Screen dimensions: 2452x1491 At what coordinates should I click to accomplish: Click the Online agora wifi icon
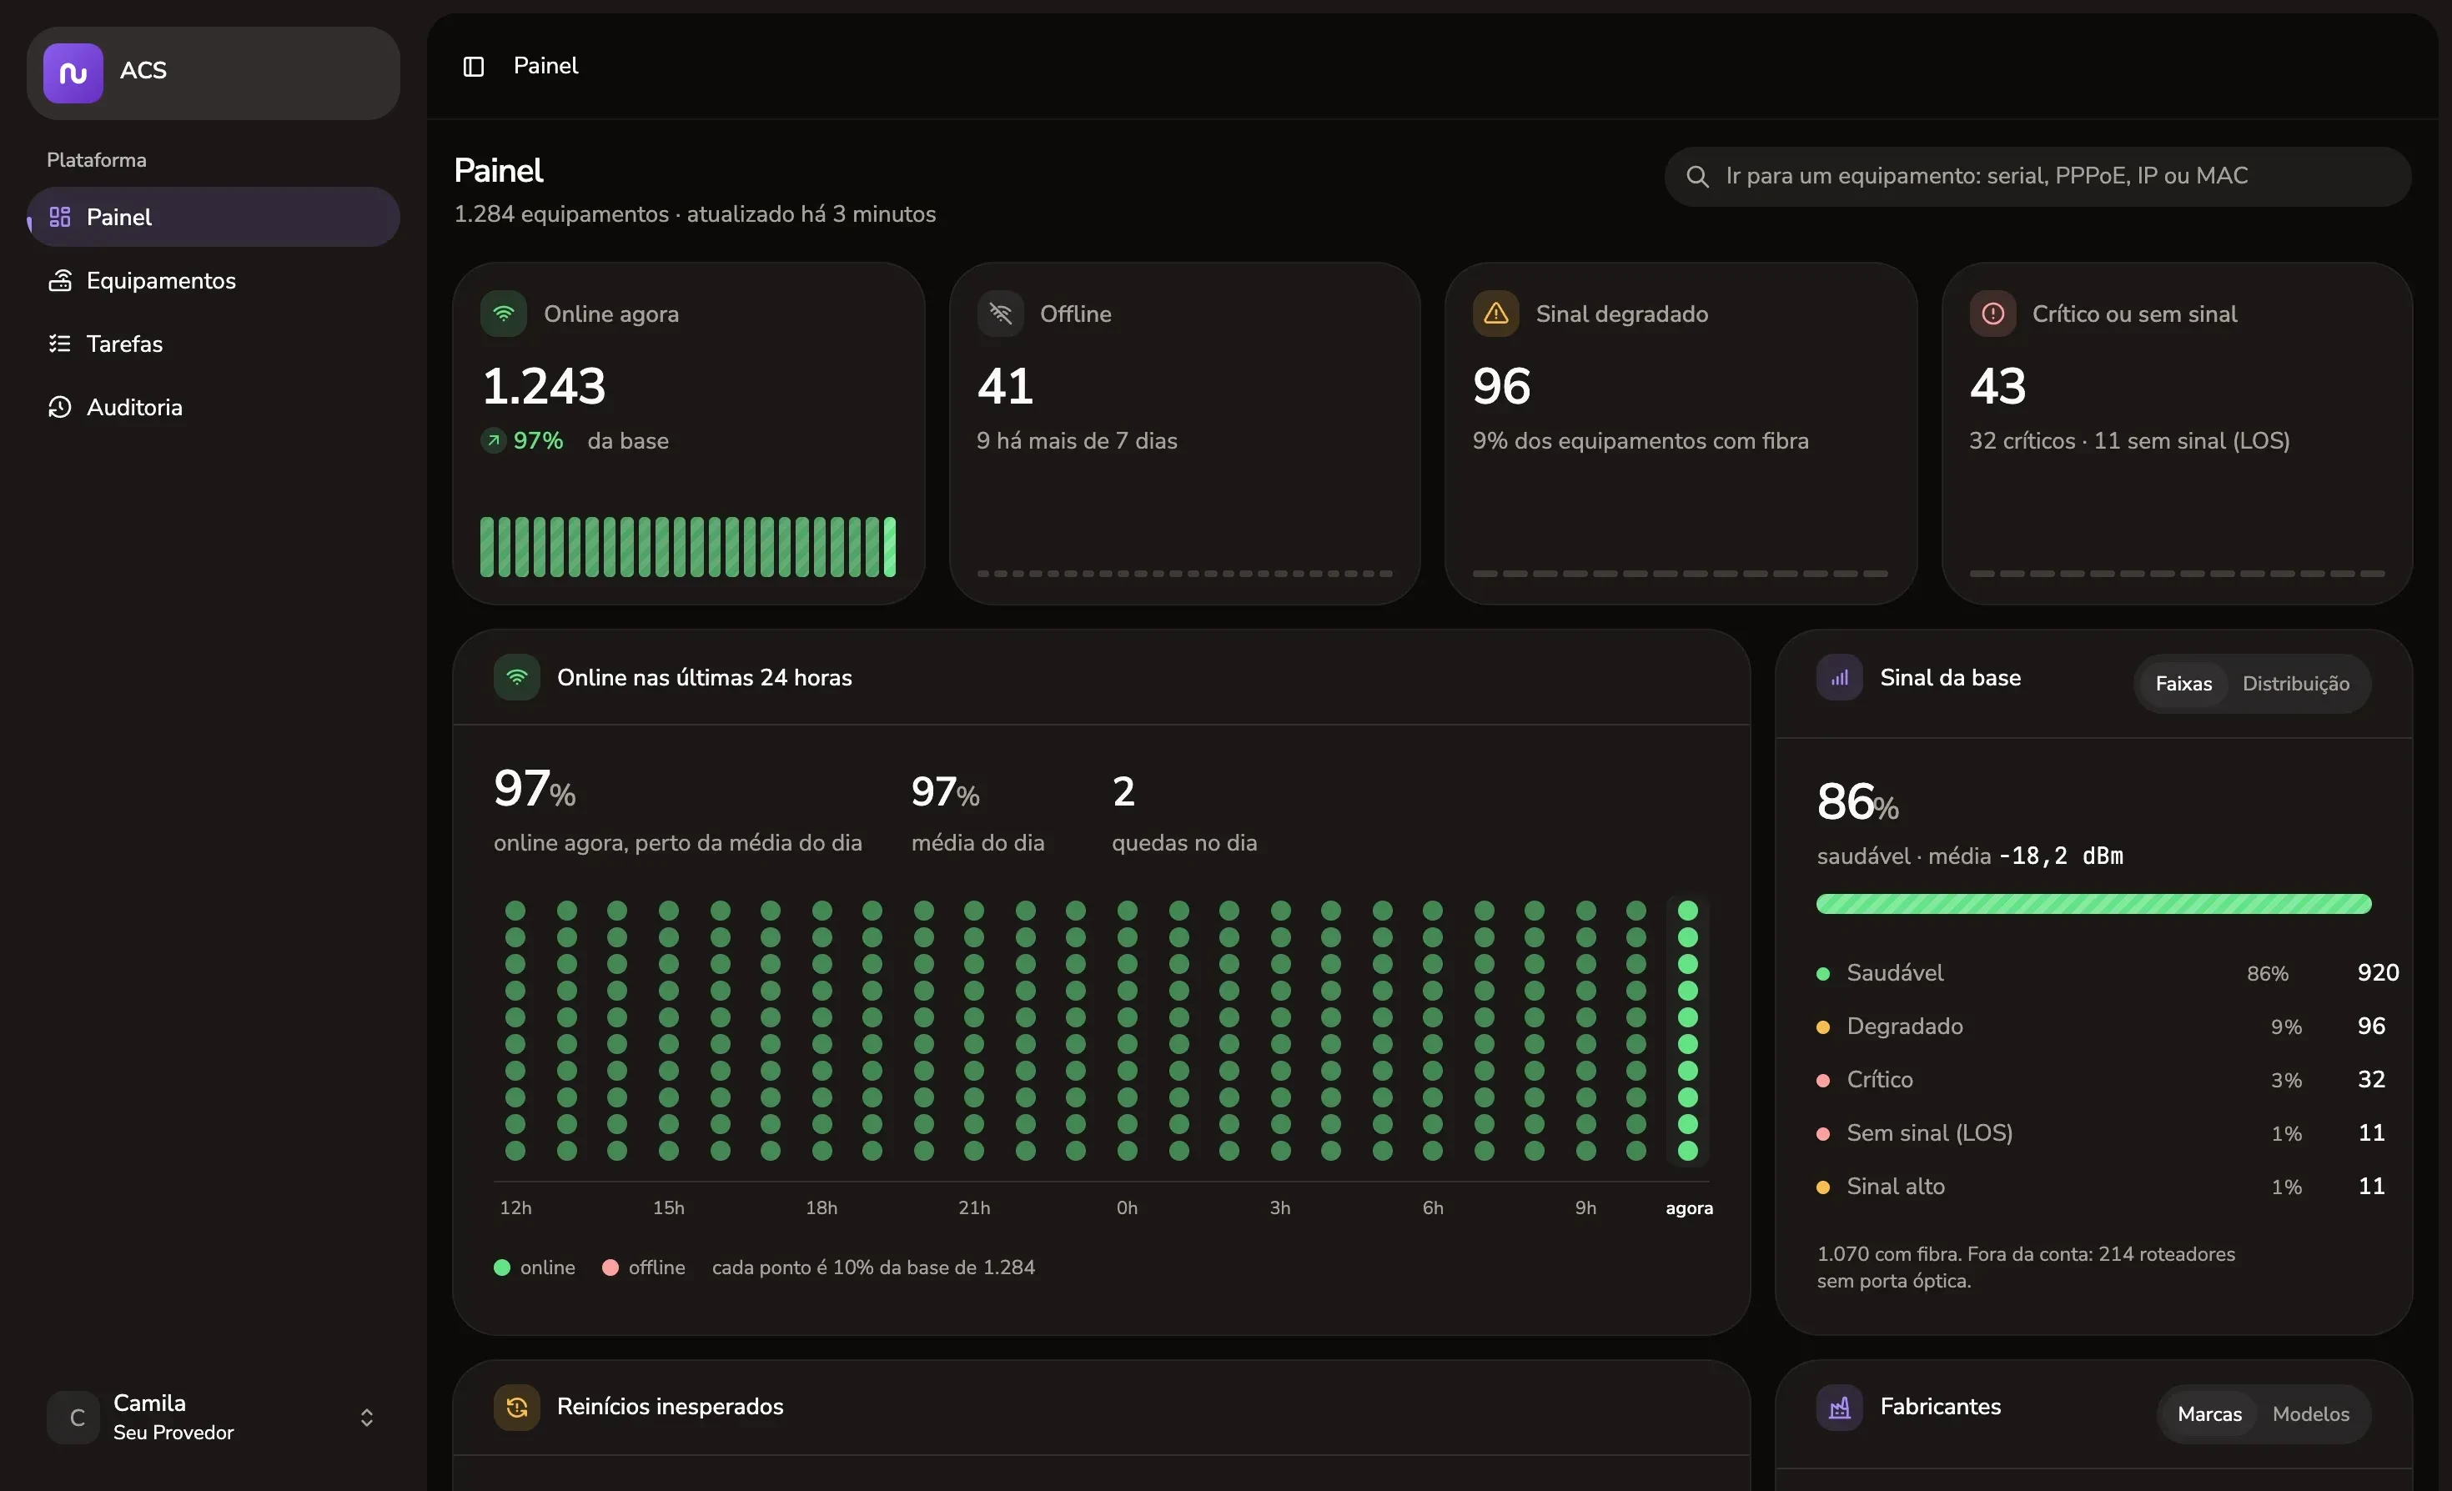(x=504, y=314)
